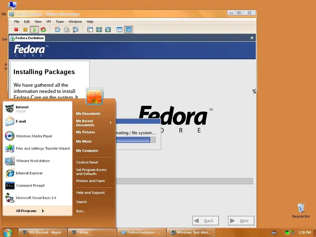The height and width of the screenshot is (237, 316).
Task: Open the View menu
Action: 38,22
